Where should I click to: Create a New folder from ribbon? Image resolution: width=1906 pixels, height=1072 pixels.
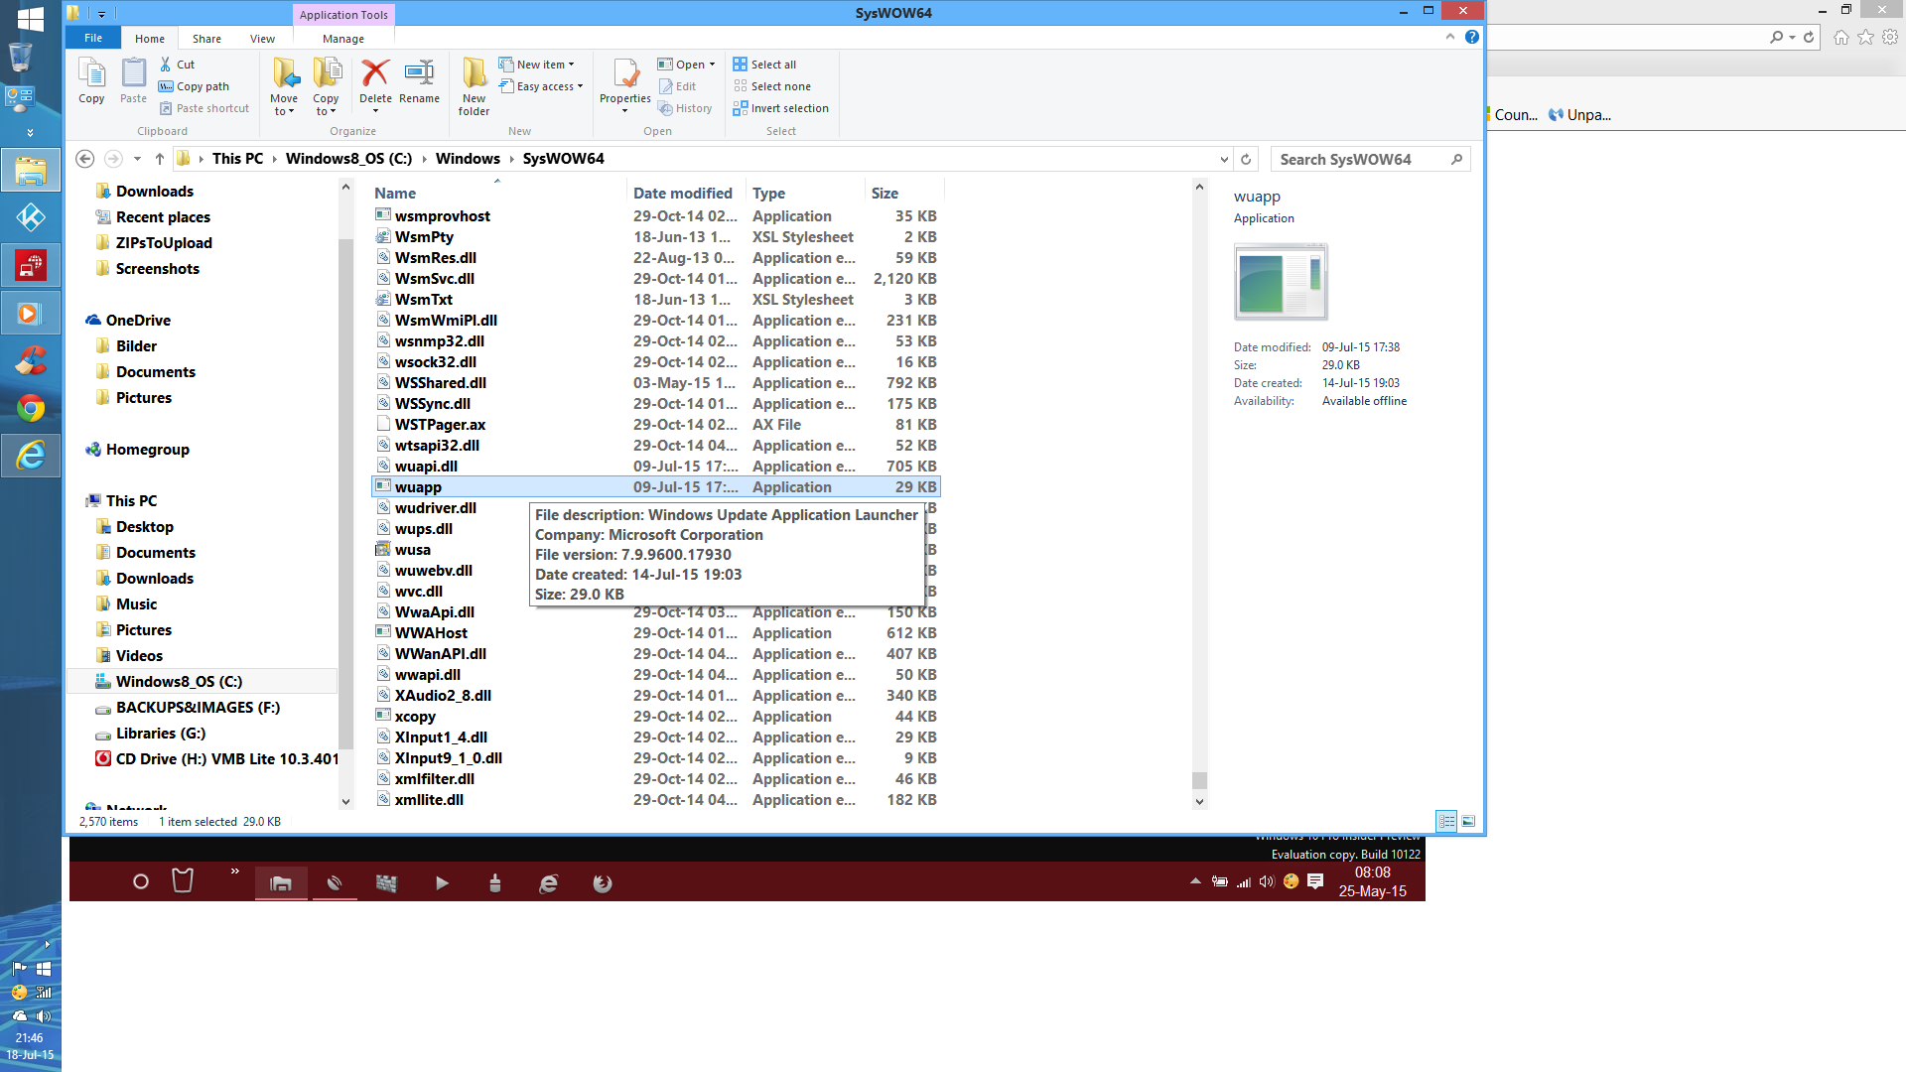[475, 86]
